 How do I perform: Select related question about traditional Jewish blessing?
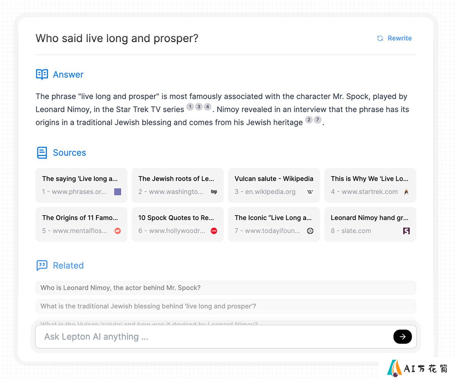coord(226,306)
